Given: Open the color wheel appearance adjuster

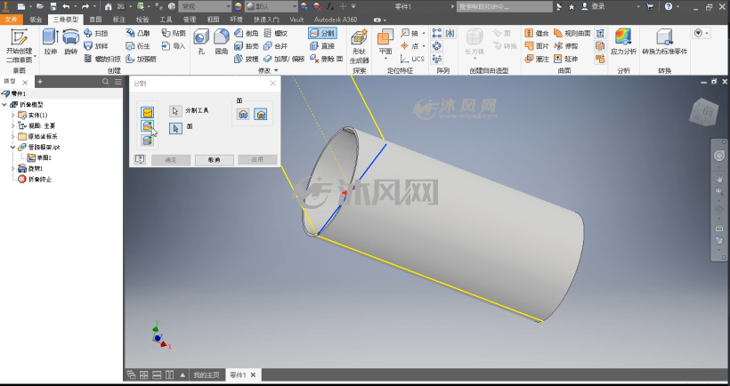Looking at the screenshot, I should coord(239,6).
